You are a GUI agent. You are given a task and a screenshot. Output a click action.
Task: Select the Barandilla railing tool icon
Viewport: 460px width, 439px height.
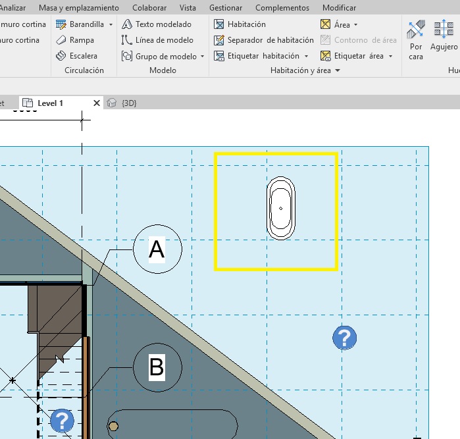[61, 24]
